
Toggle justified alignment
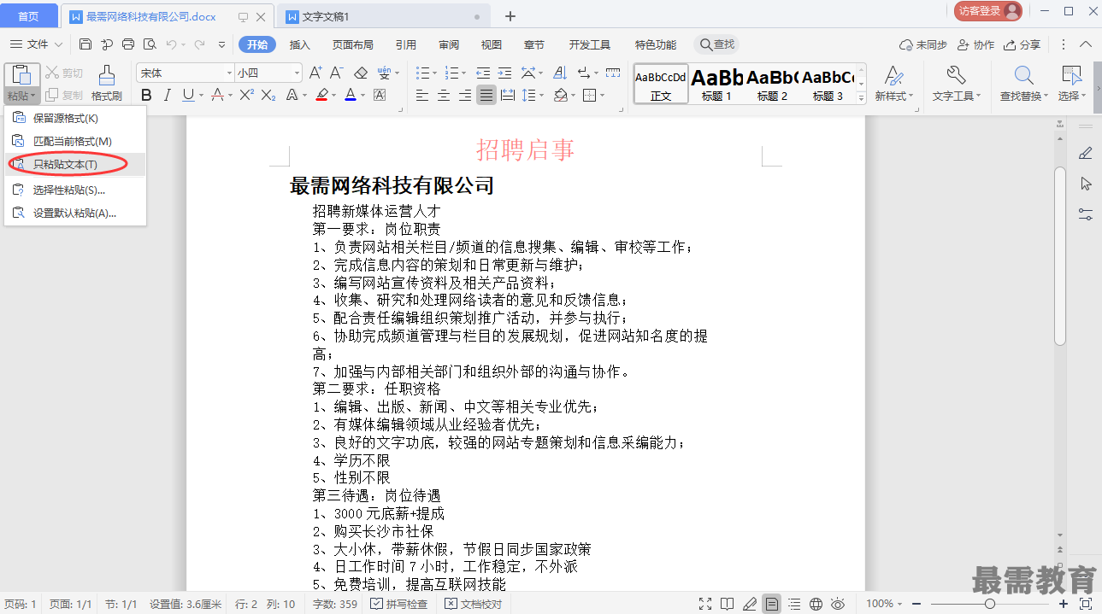486,95
